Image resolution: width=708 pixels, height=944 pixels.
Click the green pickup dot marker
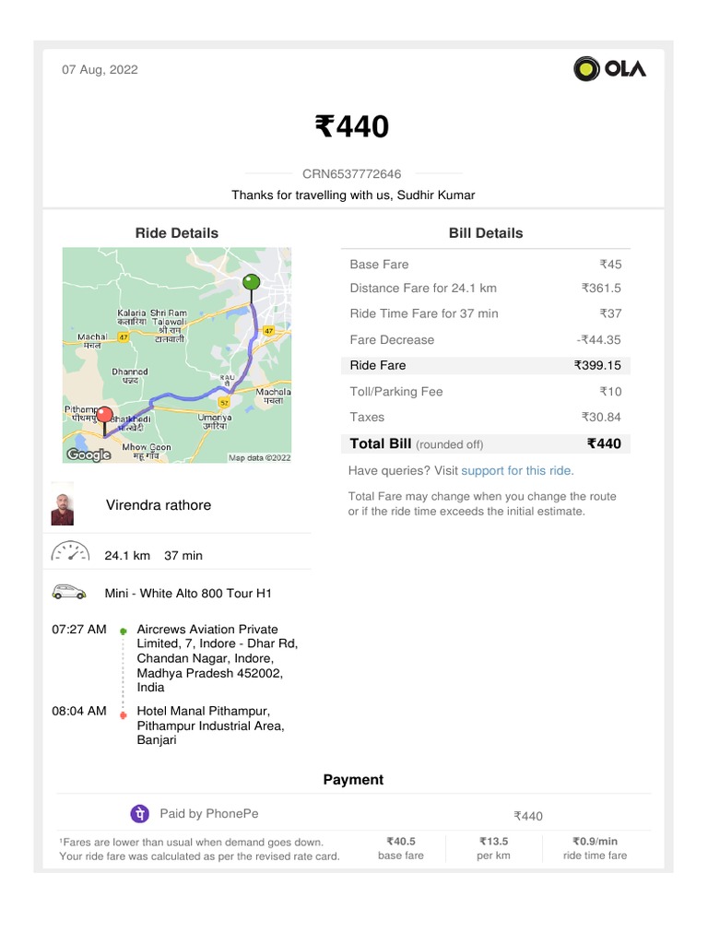click(123, 631)
